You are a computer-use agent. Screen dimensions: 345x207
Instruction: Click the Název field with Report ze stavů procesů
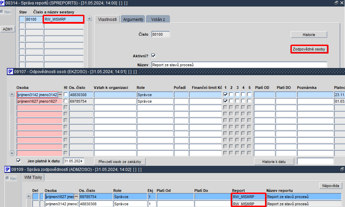pyautogui.click(x=239, y=65)
